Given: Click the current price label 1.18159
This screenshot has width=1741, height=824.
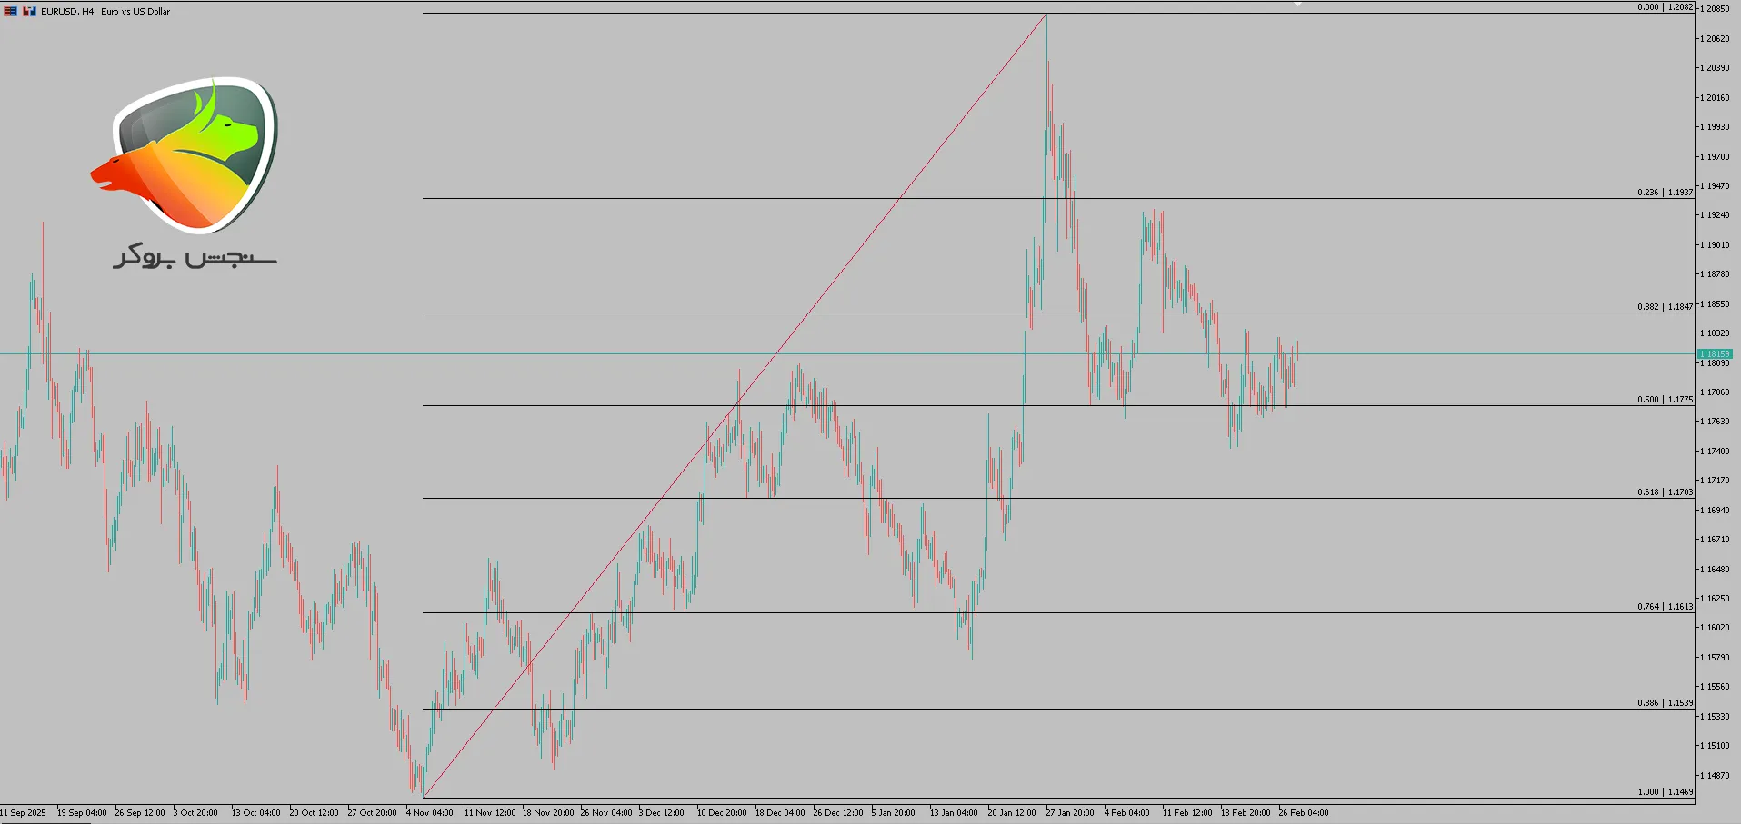Looking at the screenshot, I should 1715,354.
